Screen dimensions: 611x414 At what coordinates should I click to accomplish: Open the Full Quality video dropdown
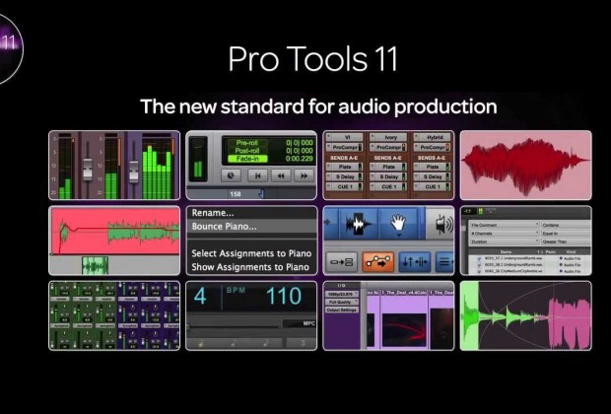[x=342, y=302]
